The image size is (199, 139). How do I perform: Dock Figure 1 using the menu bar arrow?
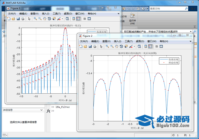(118, 14)
